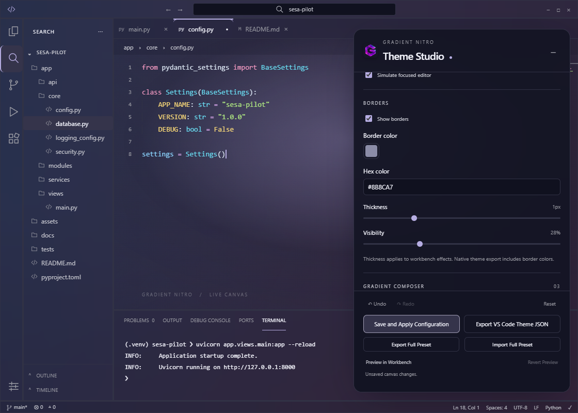Click the checkmark icon in status bar
Image resolution: width=578 pixels, height=413 pixels.
tap(570, 407)
